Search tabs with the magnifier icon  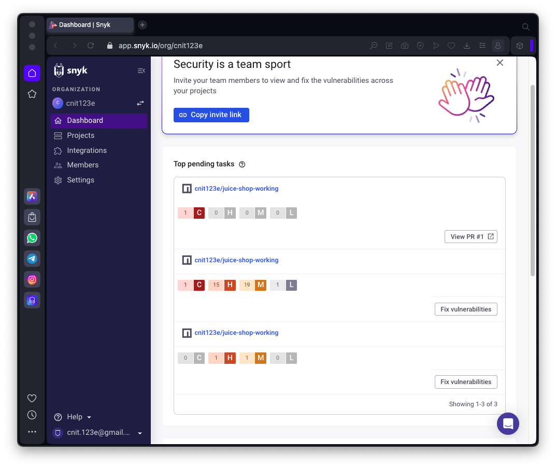(525, 26)
